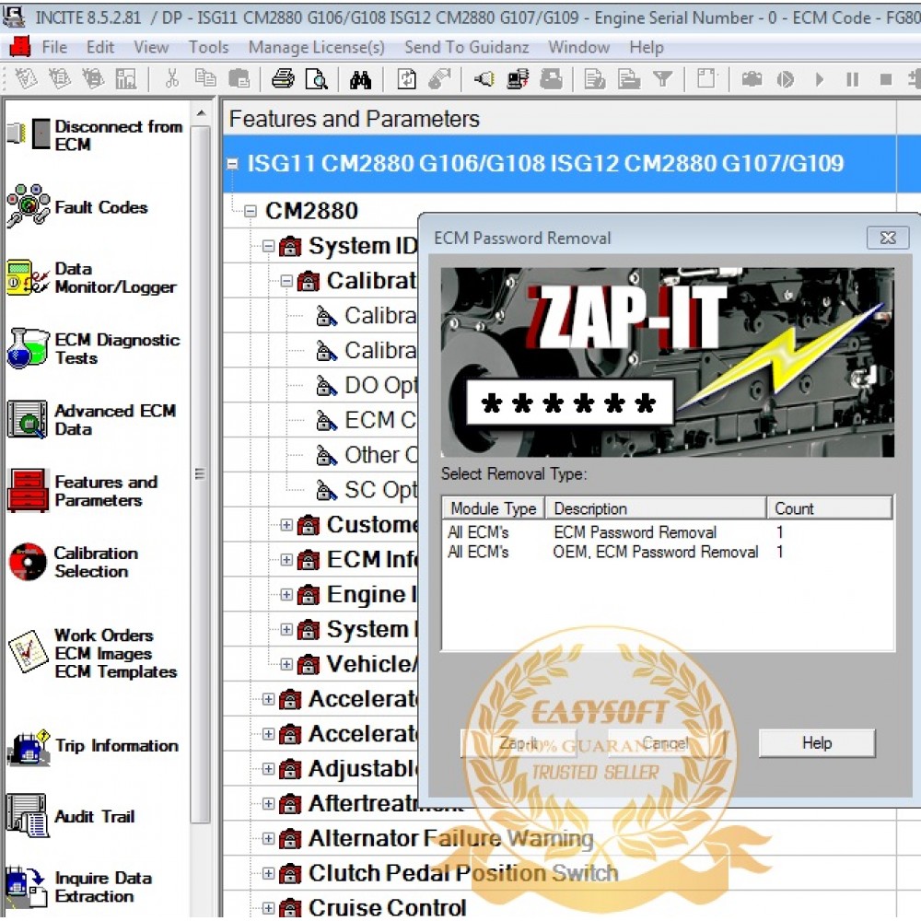The image size is (921, 921).
Task: Click the Count column header
Action: pos(830,508)
